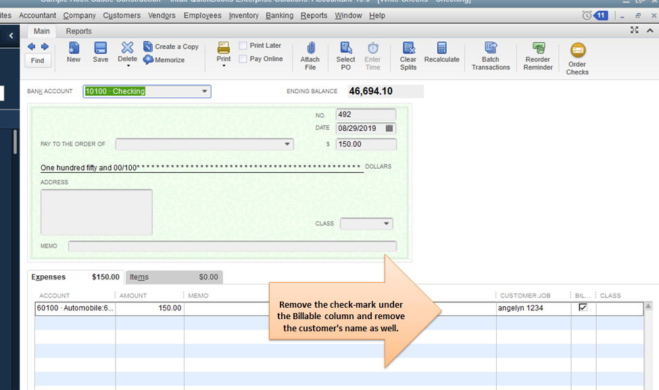
Task: Select account cell 60100 Automobile
Action: point(75,308)
